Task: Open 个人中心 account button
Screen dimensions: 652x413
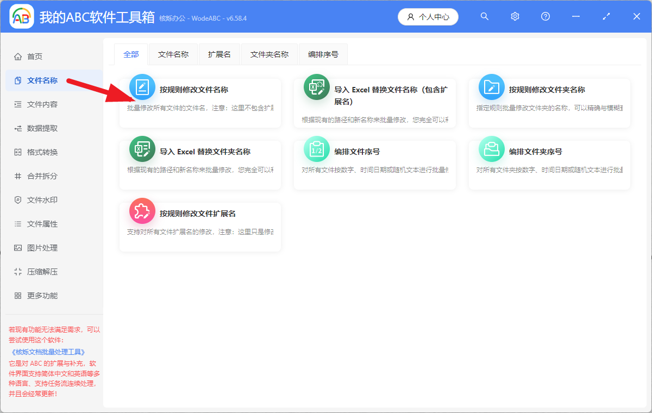Action: 428,17
